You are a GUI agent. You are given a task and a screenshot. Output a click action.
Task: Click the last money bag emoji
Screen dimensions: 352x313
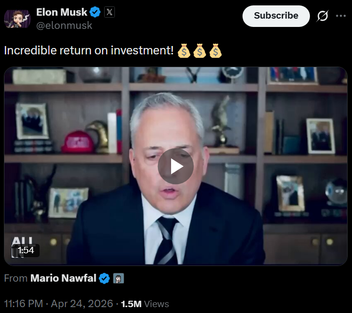coord(215,50)
